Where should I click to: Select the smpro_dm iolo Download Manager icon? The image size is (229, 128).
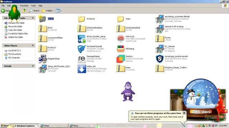[82, 69]
